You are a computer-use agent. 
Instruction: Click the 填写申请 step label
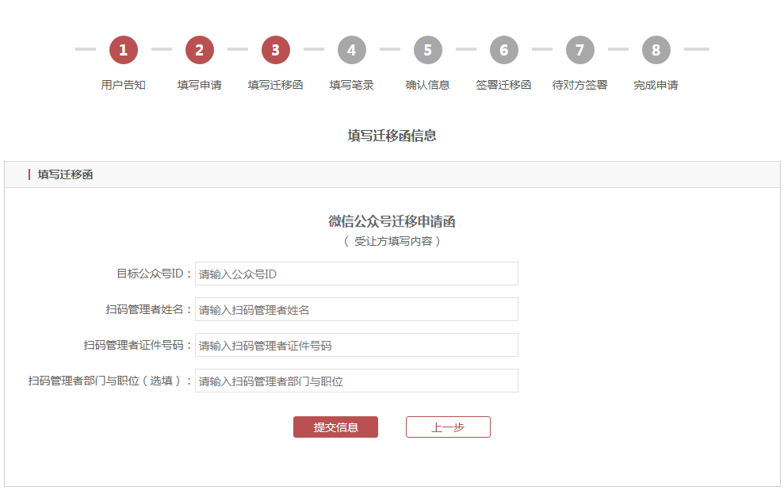(200, 85)
